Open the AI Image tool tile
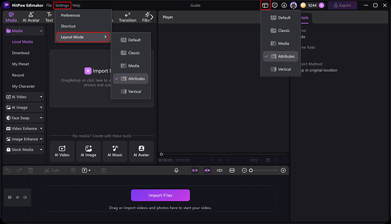The height and width of the screenshot is (224, 391). coord(88,151)
